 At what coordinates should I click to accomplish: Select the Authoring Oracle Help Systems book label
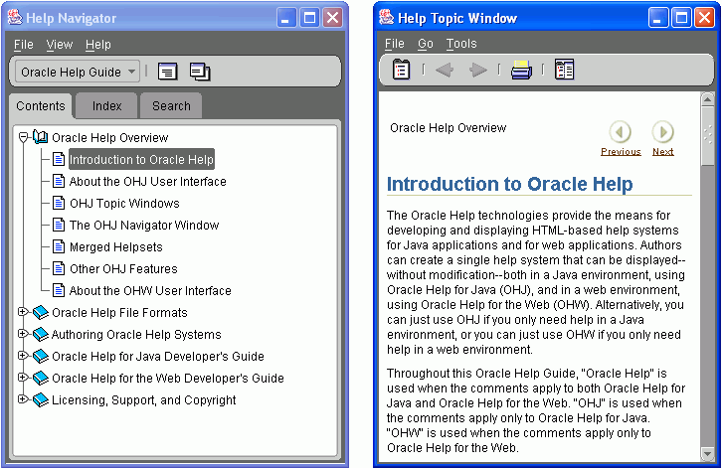[136, 335]
